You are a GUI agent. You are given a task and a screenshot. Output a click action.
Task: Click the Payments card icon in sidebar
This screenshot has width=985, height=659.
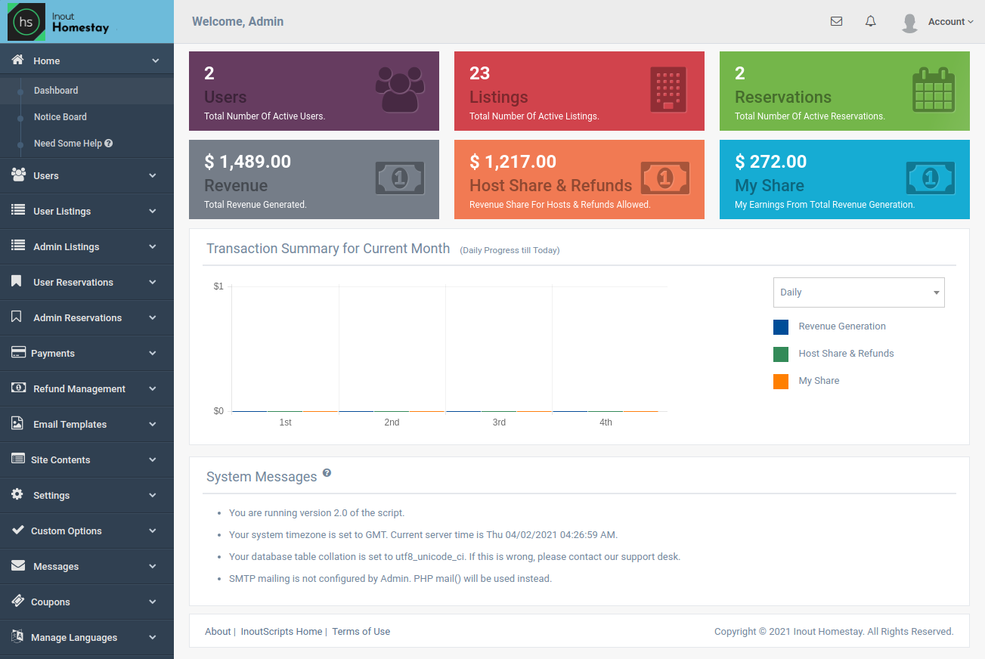tap(17, 353)
